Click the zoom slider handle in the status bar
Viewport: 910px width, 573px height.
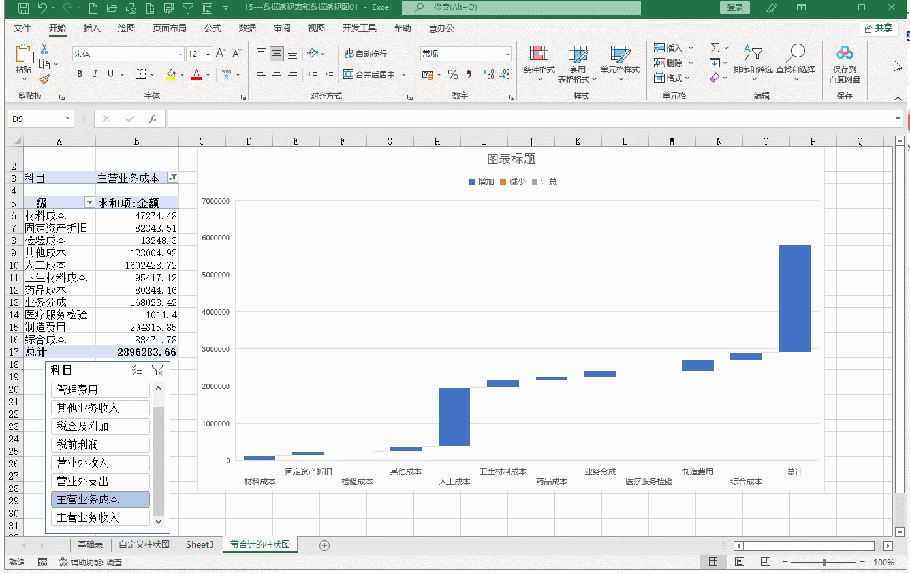[x=824, y=562]
